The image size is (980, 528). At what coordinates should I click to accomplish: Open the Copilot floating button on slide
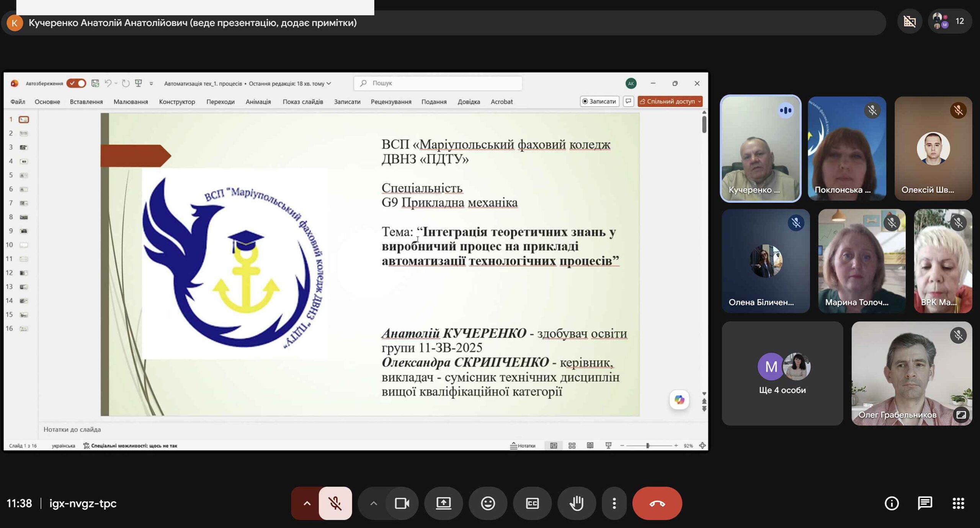679,400
